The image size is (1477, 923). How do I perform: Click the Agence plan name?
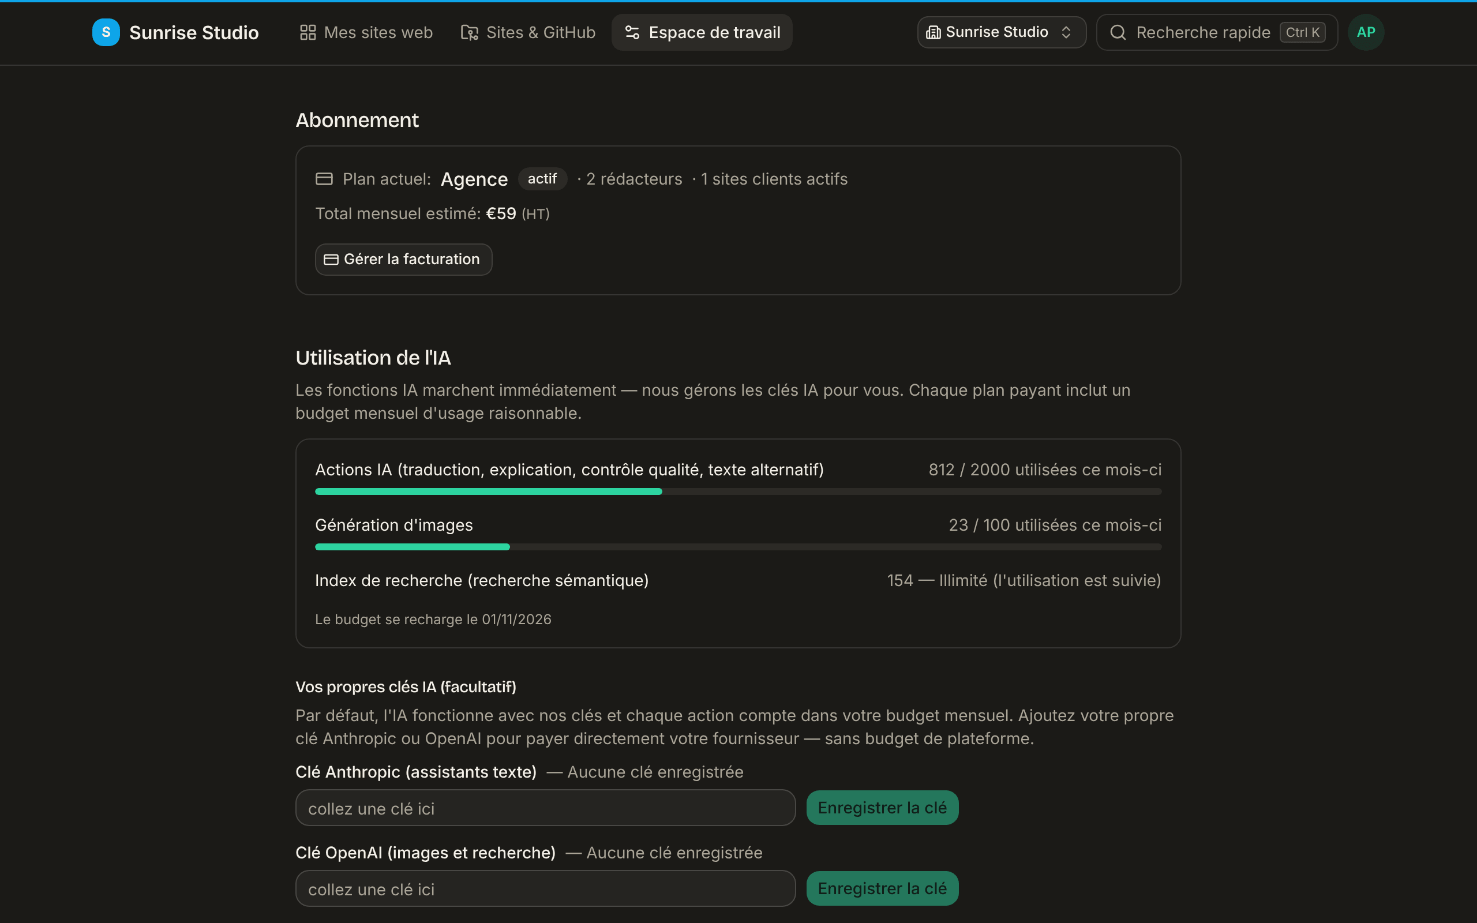pyautogui.click(x=474, y=179)
